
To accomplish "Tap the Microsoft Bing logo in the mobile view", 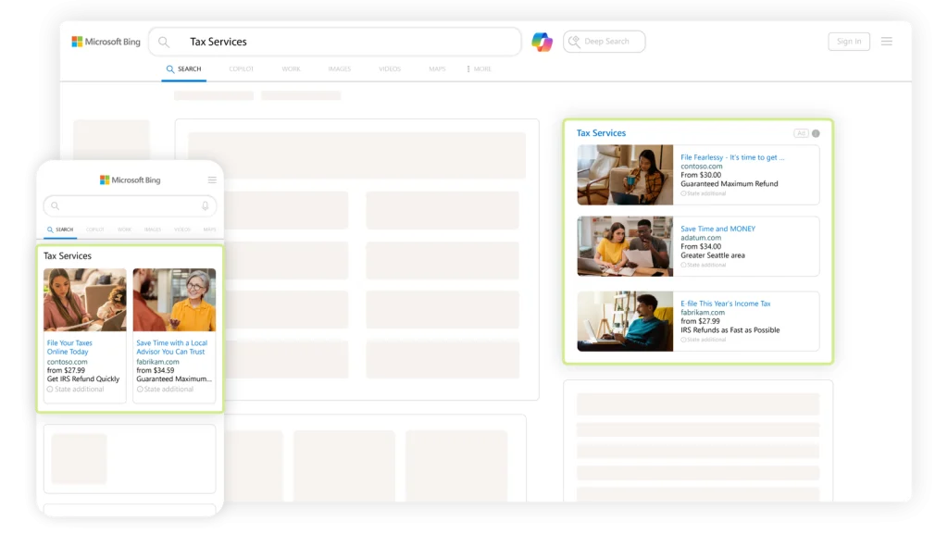I will coord(131,180).
